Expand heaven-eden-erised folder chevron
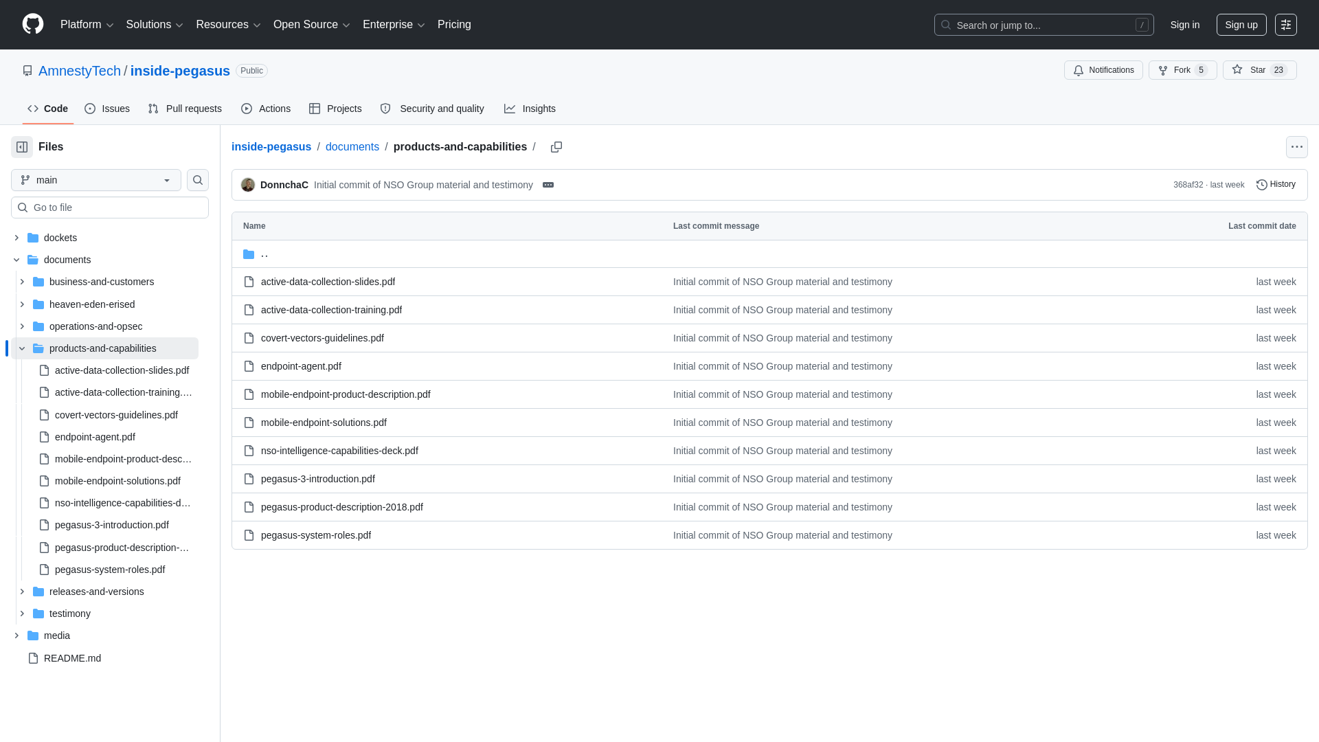This screenshot has width=1319, height=742. [22, 304]
